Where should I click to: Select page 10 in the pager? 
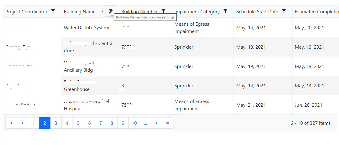tap(134, 123)
